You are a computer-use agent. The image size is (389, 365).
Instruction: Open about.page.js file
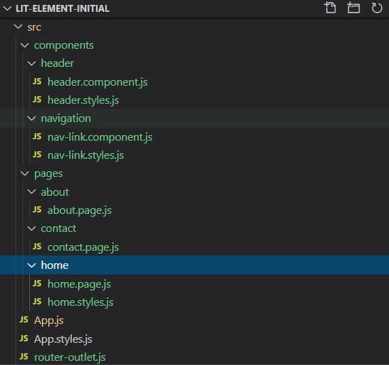pyautogui.click(x=79, y=210)
